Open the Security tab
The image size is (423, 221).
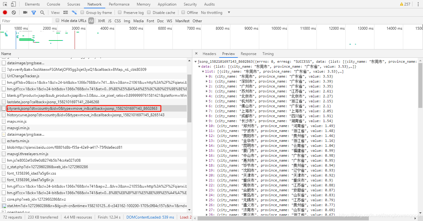(190, 4)
